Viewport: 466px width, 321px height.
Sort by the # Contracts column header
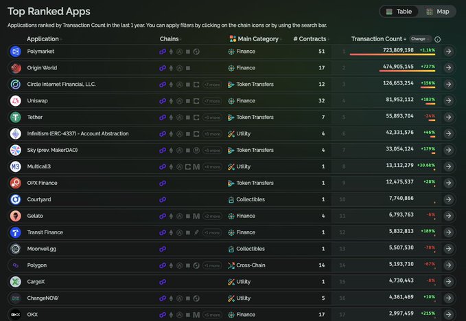pos(310,39)
